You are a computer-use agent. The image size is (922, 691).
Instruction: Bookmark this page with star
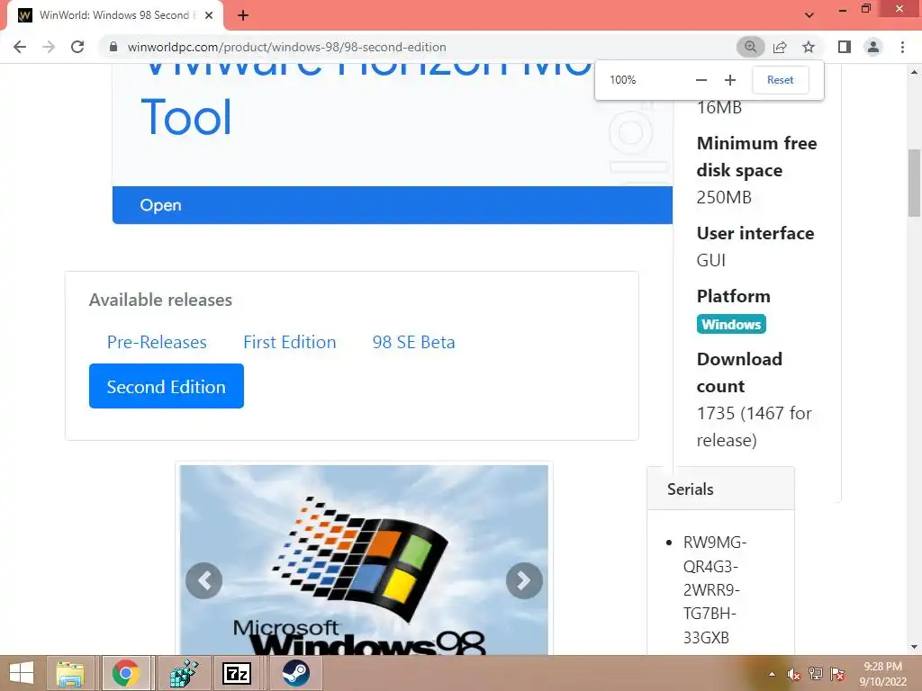[809, 47]
